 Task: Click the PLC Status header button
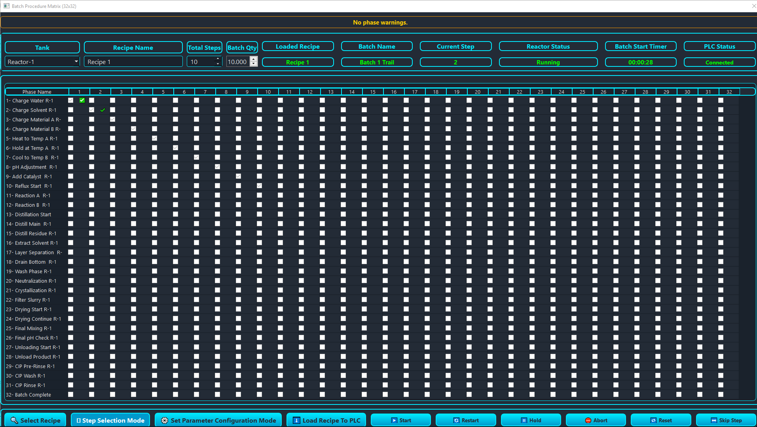coord(719,47)
